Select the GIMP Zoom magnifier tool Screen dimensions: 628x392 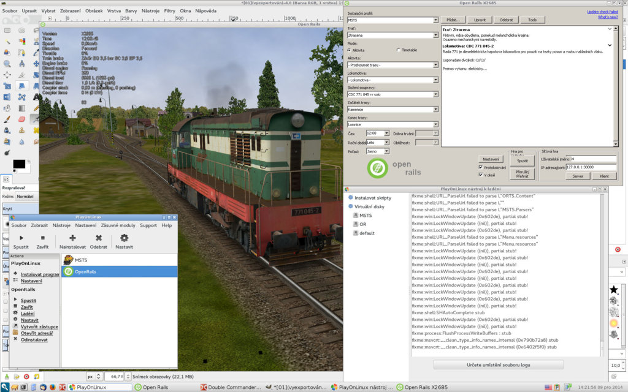pyautogui.click(x=7, y=63)
